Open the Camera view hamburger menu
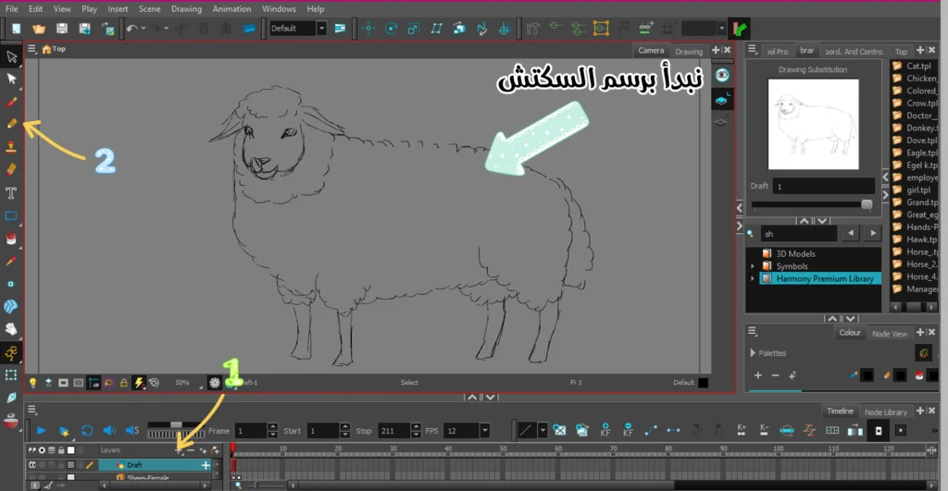The width and height of the screenshot is (948, 491). pyautogui.click(x=32, y=49)
